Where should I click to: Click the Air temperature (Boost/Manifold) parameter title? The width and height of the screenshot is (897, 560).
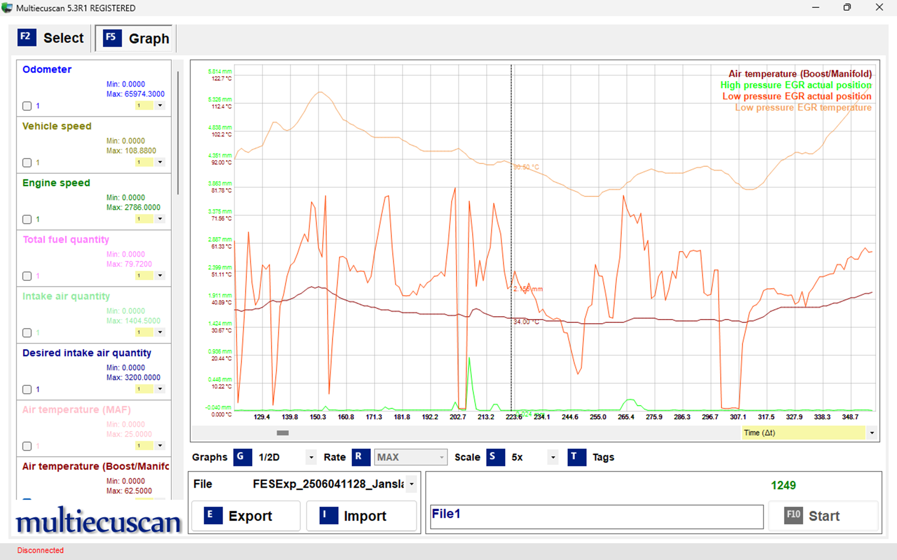pos(96,466)
